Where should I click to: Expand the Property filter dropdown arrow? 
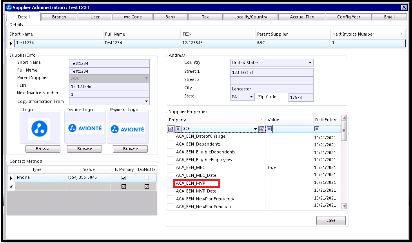[x=255, y=129]
